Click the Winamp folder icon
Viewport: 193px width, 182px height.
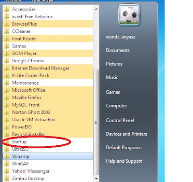click(x=7, y=156)
